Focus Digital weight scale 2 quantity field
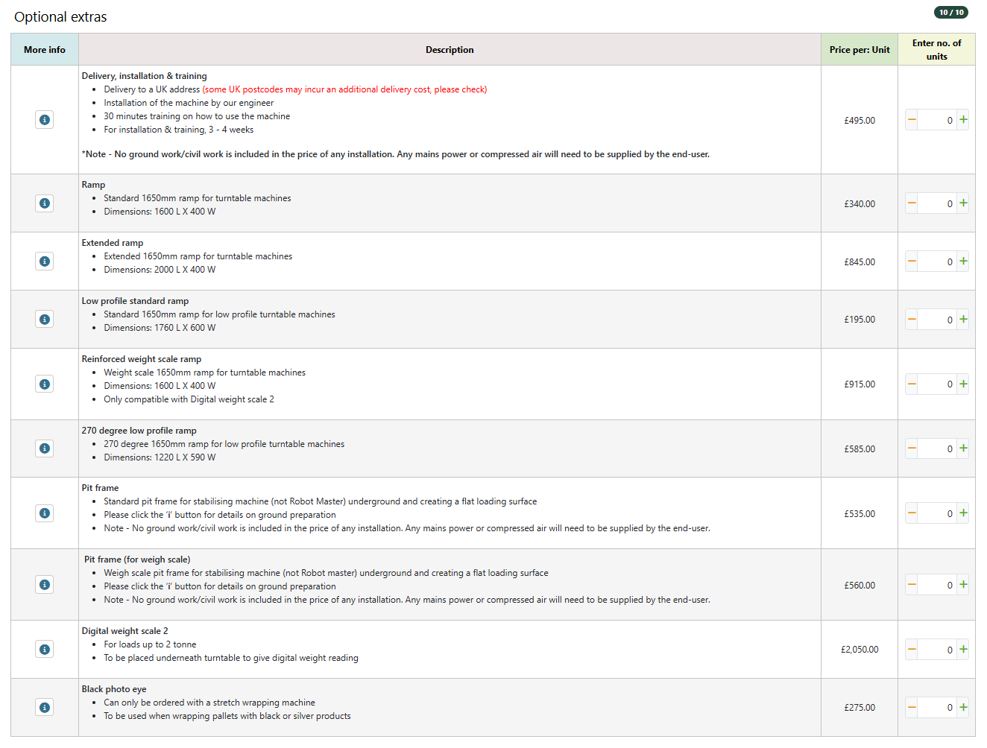Screen dimensions: 987x748 tap(937, 650)
